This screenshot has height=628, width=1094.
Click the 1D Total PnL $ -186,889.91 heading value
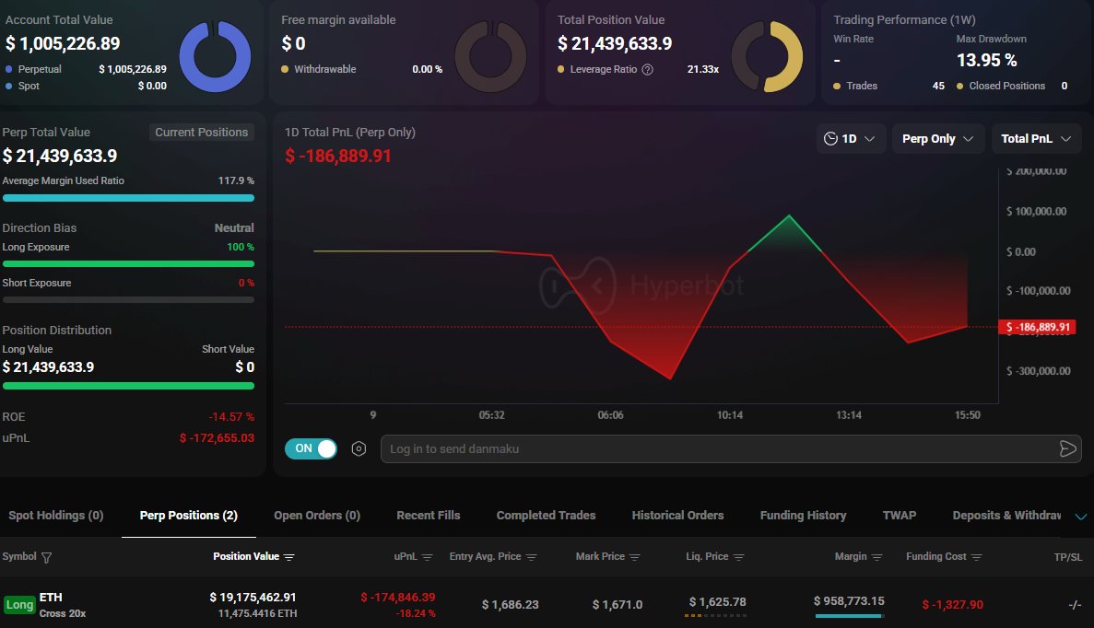point(338,156)
